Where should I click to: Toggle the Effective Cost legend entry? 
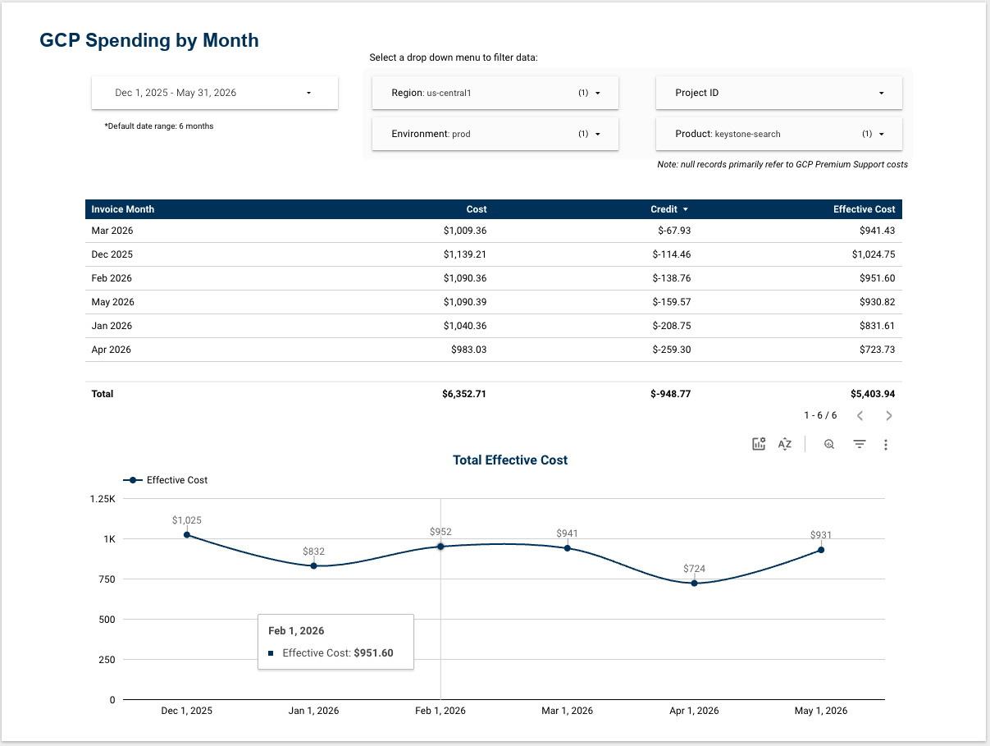pos(166,480)
